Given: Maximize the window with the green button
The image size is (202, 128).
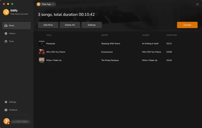Looking at the screenshot, I should [12, 4].
